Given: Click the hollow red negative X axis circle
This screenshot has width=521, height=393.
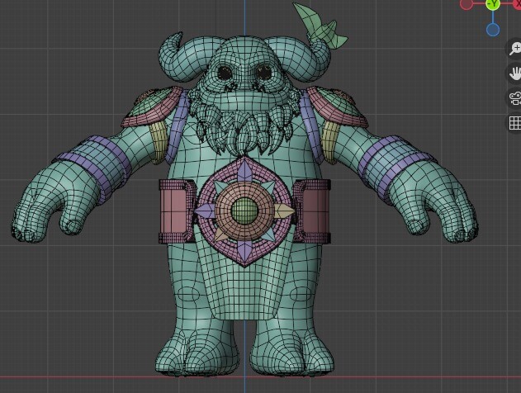Looking at the screenshot, I should tap(467, 4).
